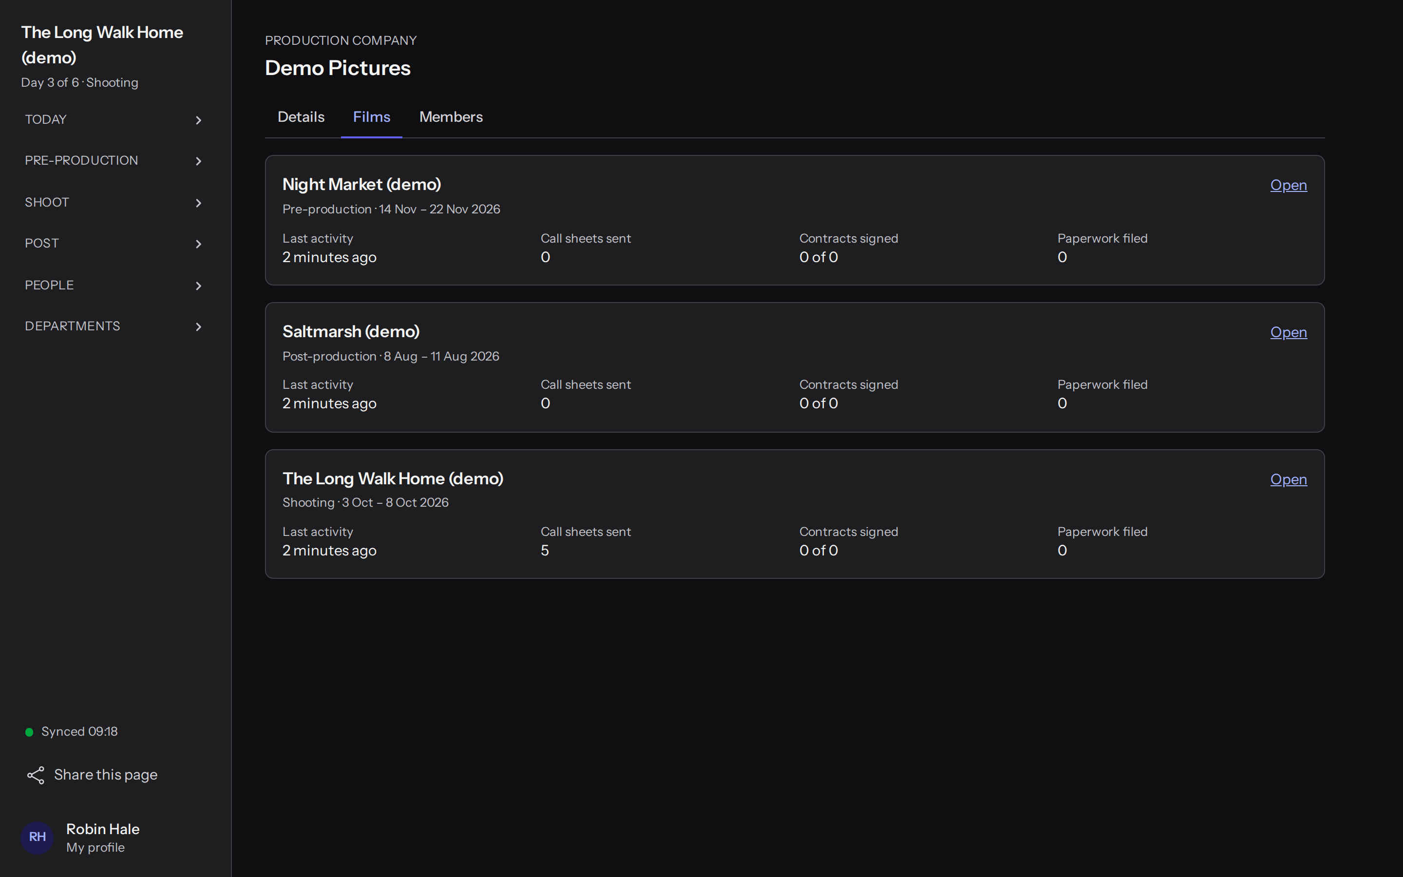Viewport: 1403px width, 877px height.
Task: Click the Night Market (demo) card title
Action: click(x=362, y=185)
